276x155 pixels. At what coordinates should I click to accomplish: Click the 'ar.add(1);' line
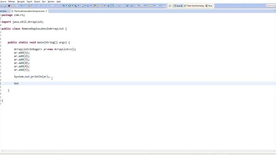point(22,53)
